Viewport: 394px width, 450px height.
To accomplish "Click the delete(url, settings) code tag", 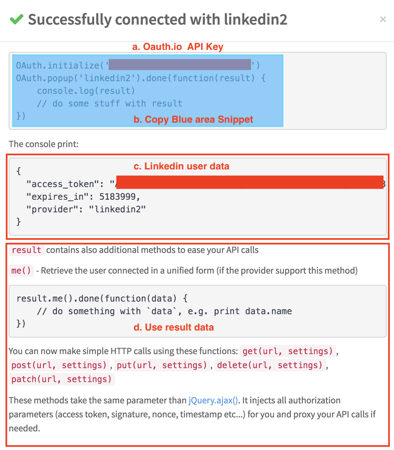I will tap(270, 365).
